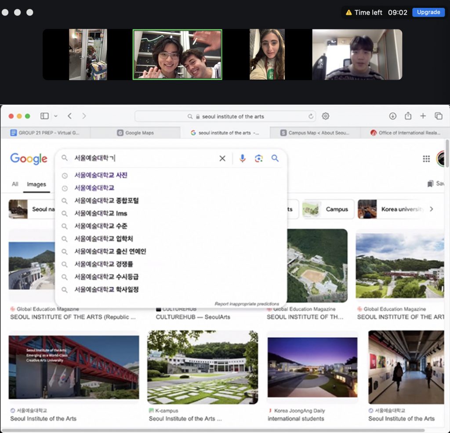The image size is (450, 433).
Task: Click inside the Google search text box
Action: coord(144,158)
